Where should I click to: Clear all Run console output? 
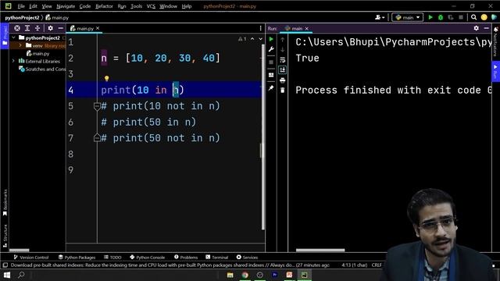coord(283,91)
